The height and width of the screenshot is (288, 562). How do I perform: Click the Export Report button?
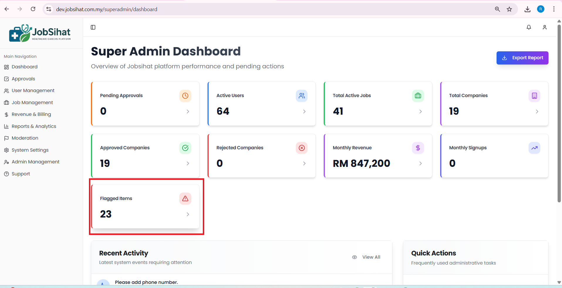click(522, 58)
